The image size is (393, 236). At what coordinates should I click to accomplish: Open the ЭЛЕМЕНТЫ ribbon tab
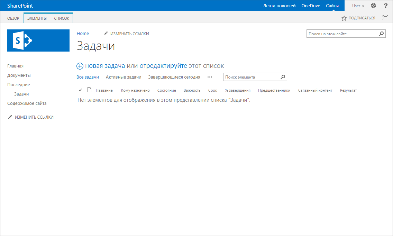pyautogui.click(x=37, y=18)
